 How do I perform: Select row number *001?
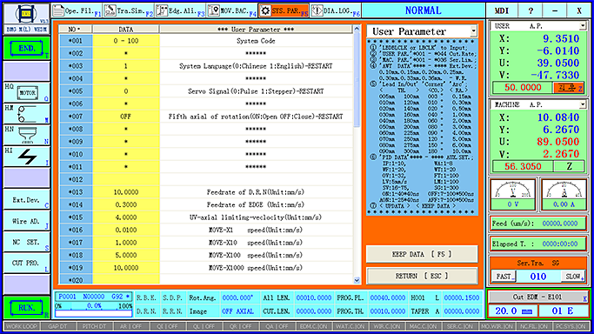tap(76, 41)
